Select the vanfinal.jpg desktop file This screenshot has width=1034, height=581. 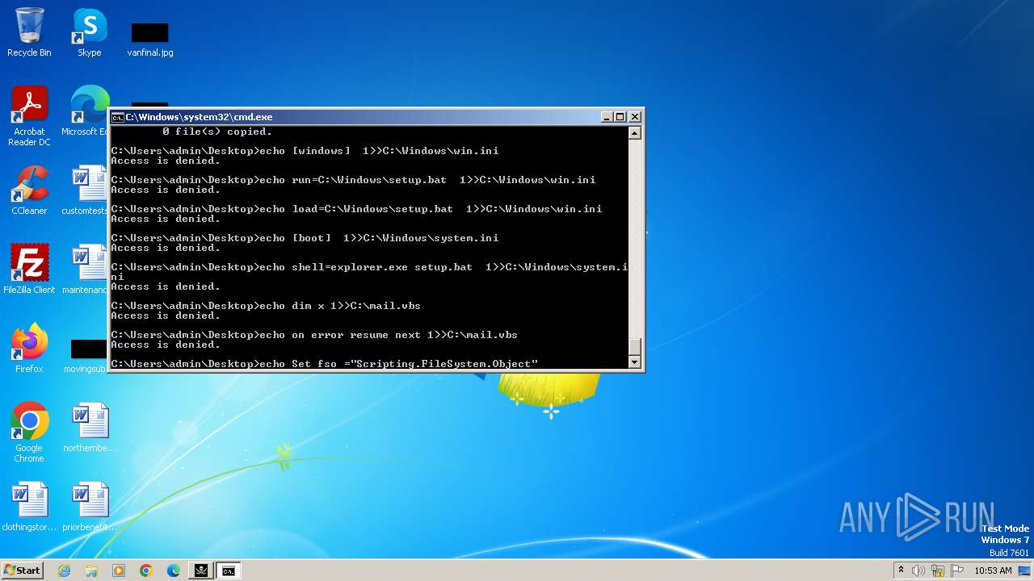(x=150, y=39)
